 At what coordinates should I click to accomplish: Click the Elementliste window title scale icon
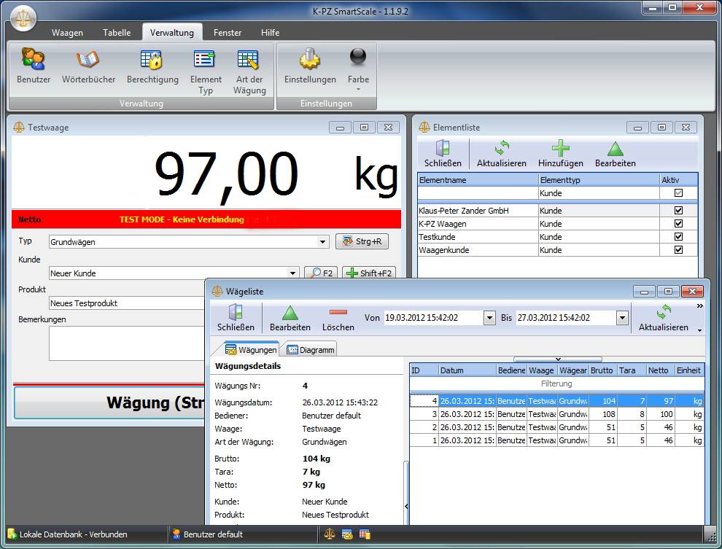424,127
